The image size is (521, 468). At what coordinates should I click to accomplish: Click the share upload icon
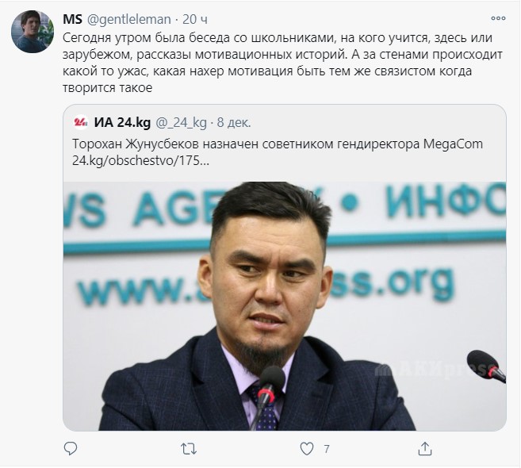pyautogui.click(x=425, y=449)
